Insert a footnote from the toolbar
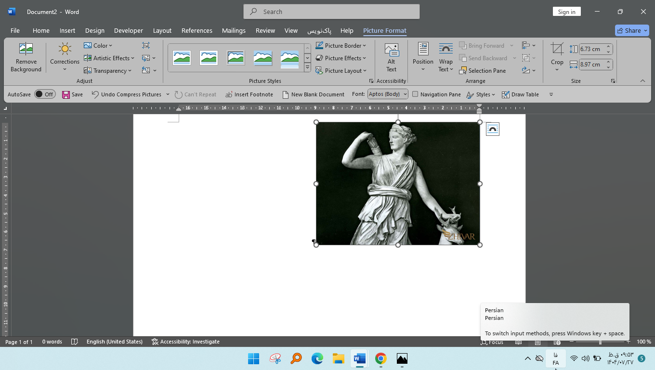Viewport: 655px width, 370px height. coord(249,94)
